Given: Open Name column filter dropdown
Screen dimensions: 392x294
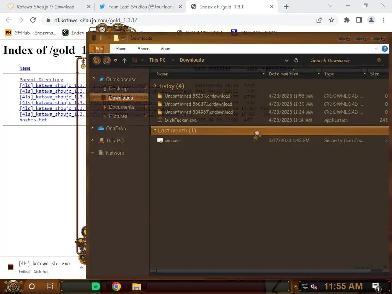Looking at the screenshot, I should (x=263, y=74).
